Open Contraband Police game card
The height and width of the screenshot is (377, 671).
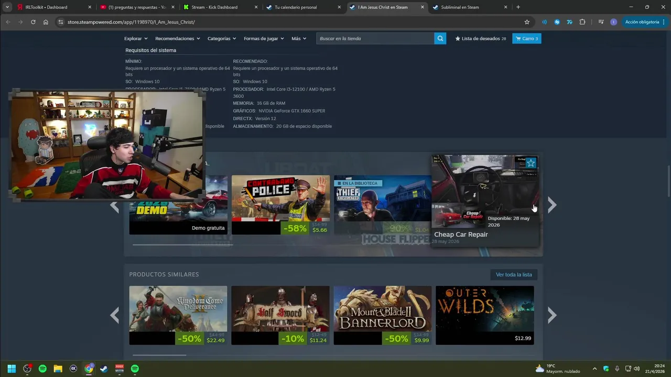[280, 205]
